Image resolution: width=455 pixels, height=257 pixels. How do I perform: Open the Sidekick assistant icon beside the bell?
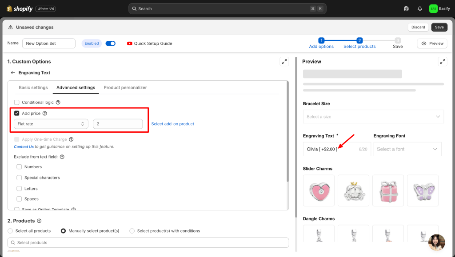pos(406,8)
